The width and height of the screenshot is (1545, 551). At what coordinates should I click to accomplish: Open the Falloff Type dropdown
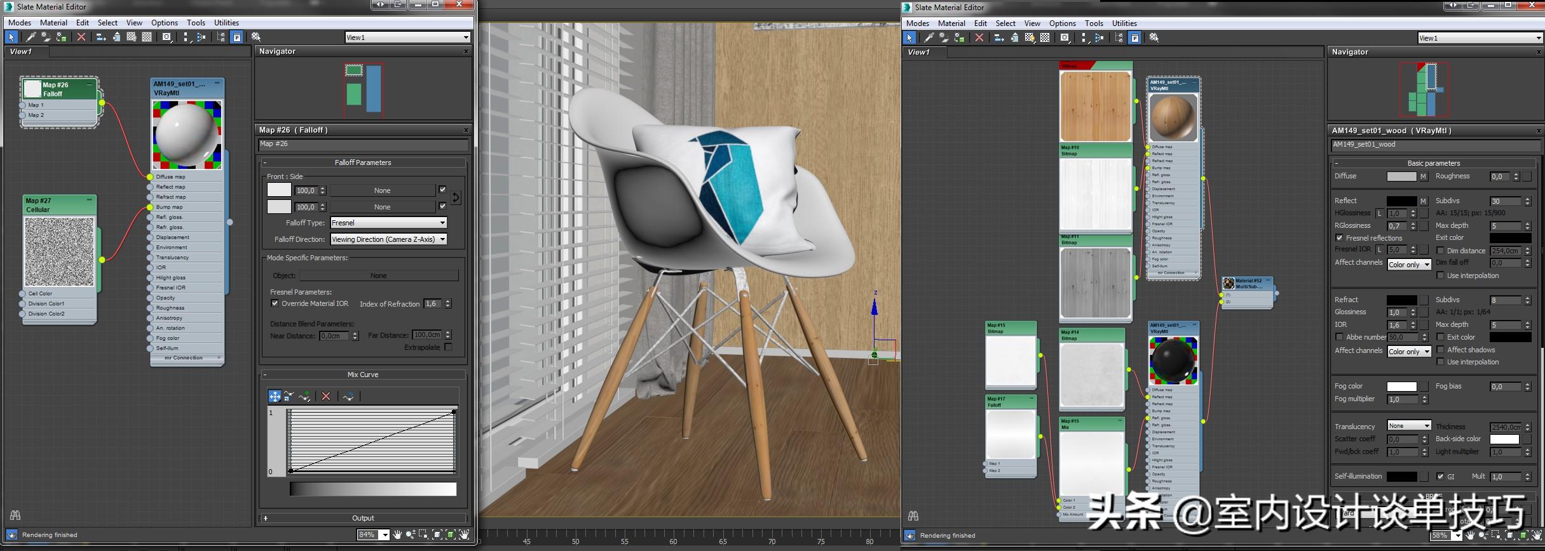[x=388, y=223]
